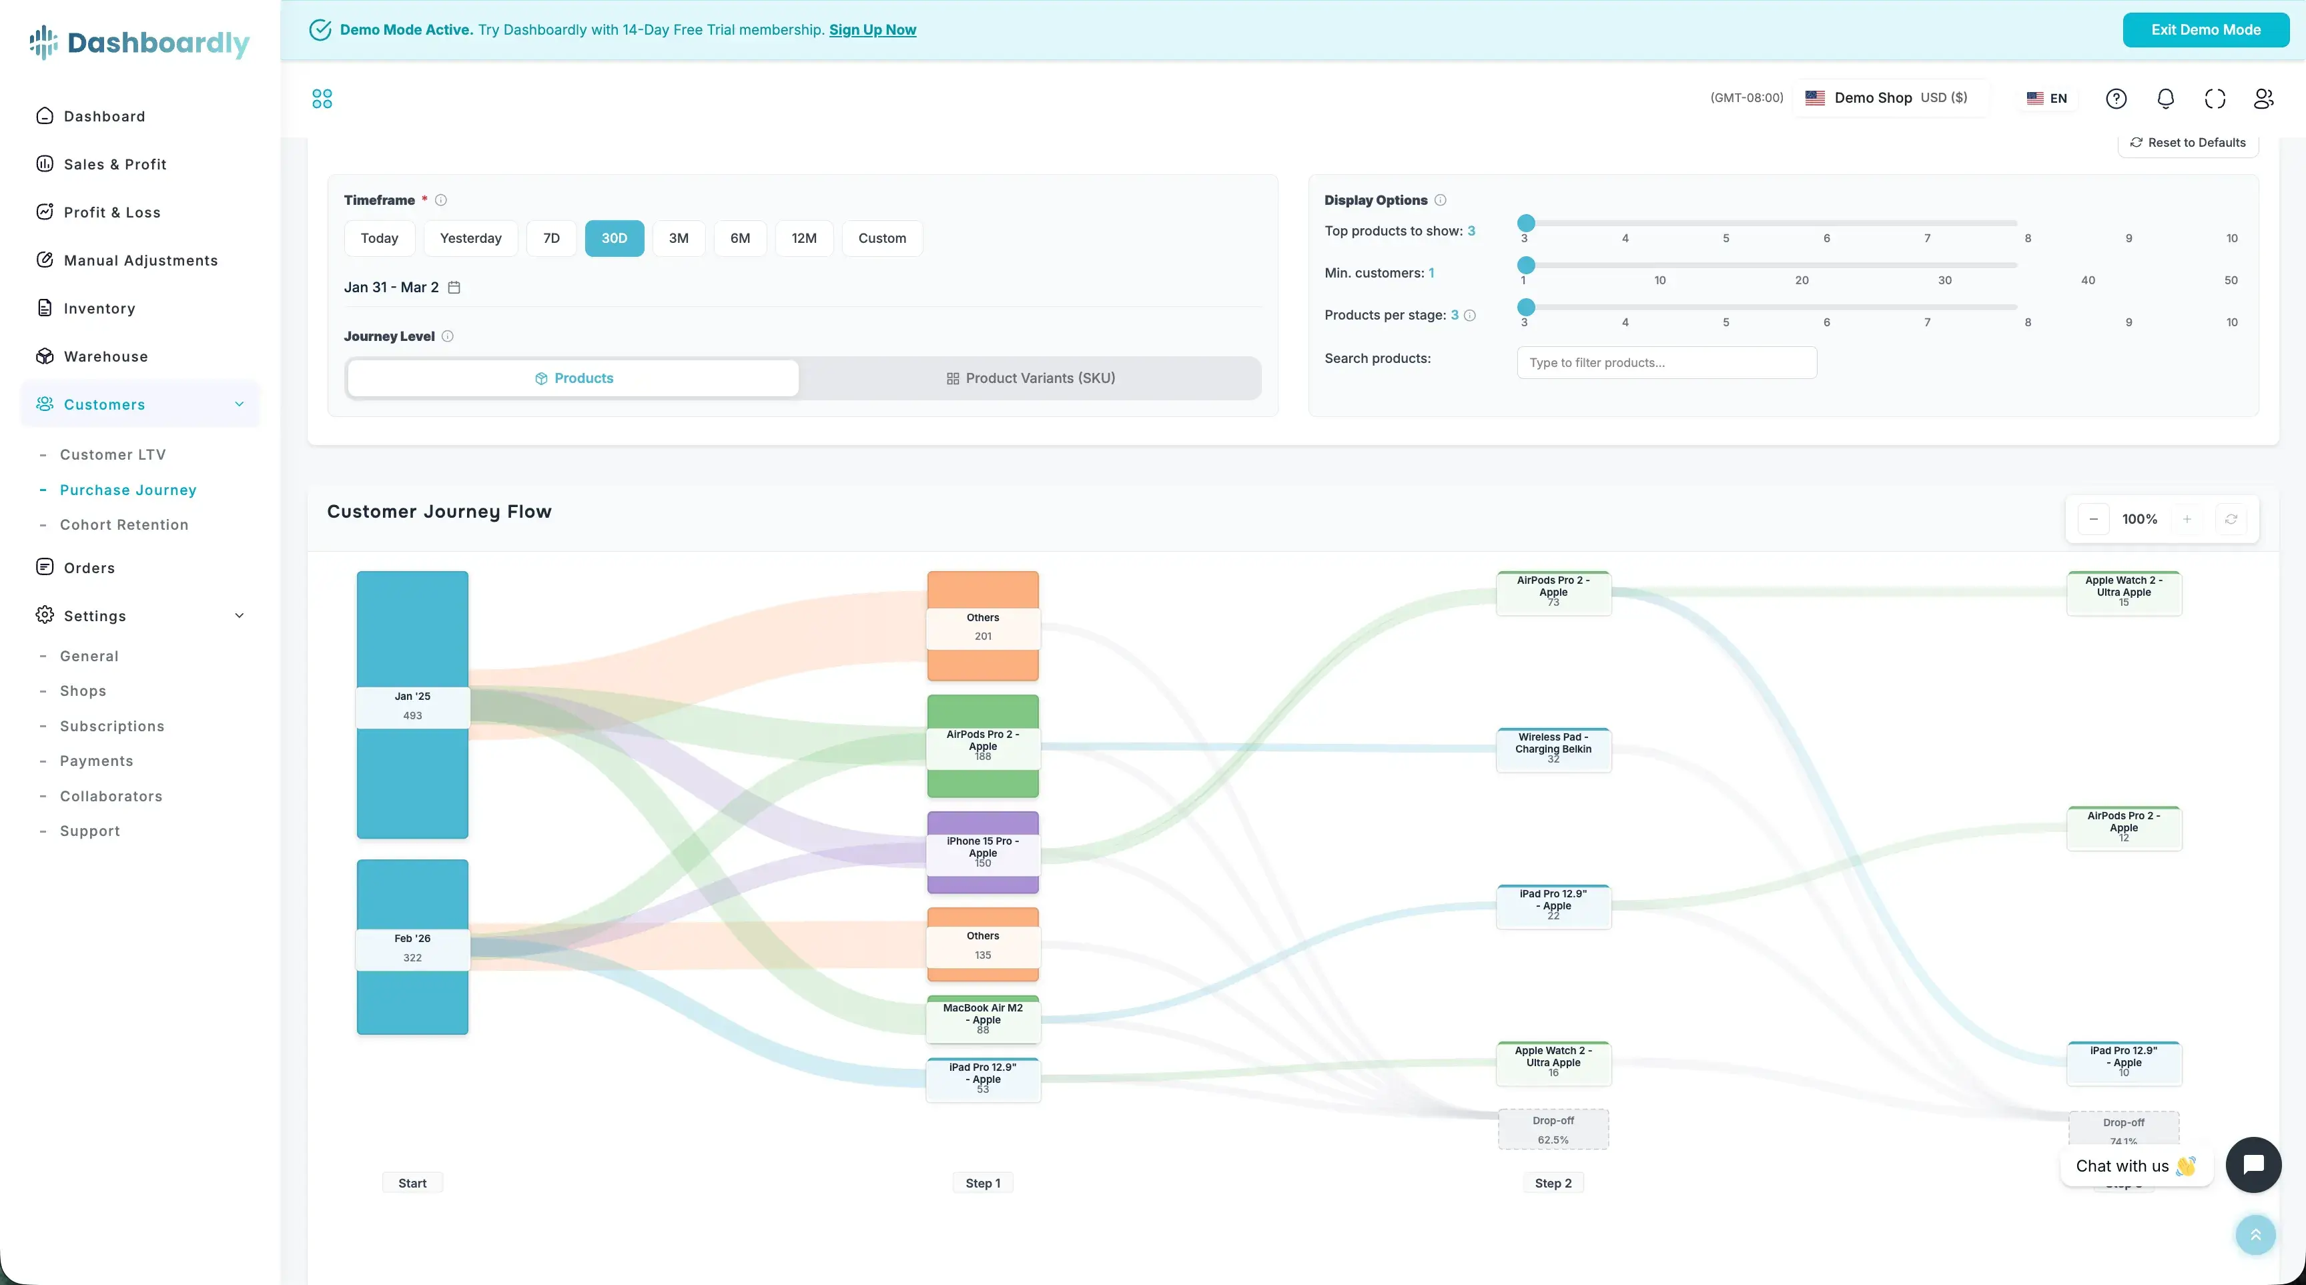Switch journey level to Product Variants (SKU)
The height and width of the screenshot is (1285, 2306).
click(x=1030, y=378)
